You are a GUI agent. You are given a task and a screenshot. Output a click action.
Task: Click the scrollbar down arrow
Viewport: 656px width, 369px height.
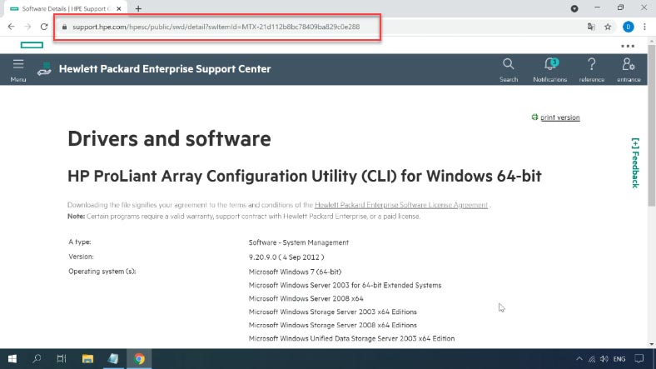click(651, 344)
